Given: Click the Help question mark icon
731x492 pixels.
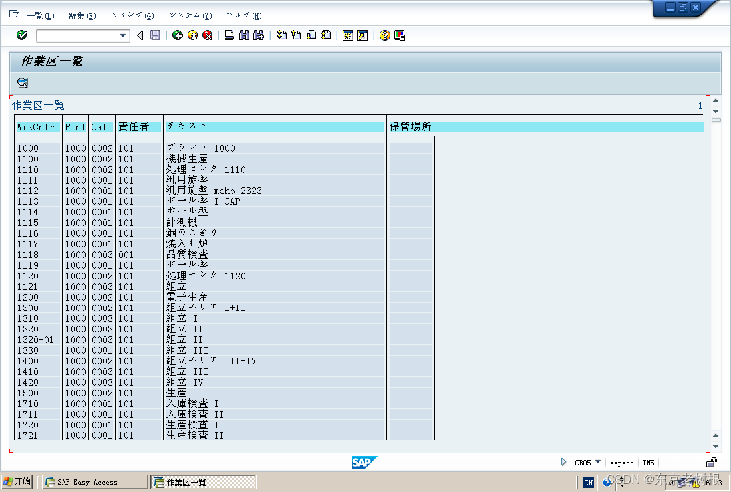Looking at the screenshot, I should [384, 35].
